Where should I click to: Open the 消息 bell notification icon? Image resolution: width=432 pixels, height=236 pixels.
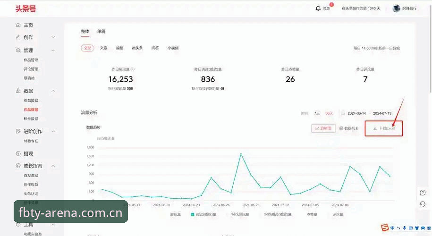tap(318, 8)
